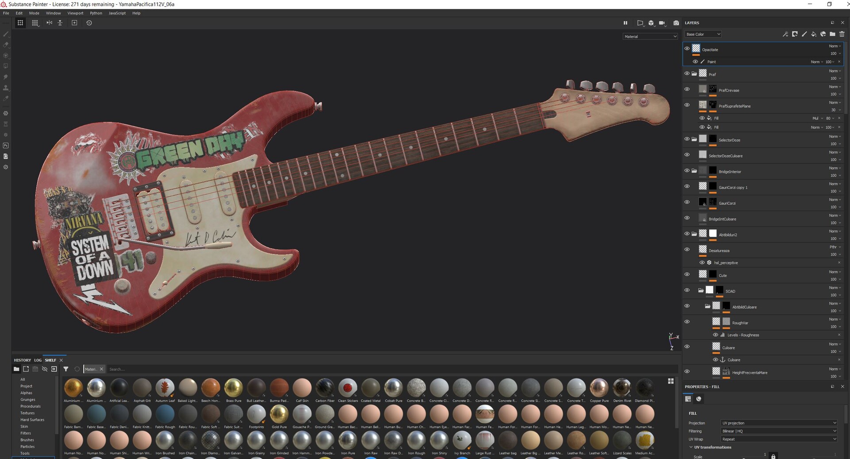850x459 pixels.
Task: Hide the GauriCorzi layer
Action: tap(687, 202)
